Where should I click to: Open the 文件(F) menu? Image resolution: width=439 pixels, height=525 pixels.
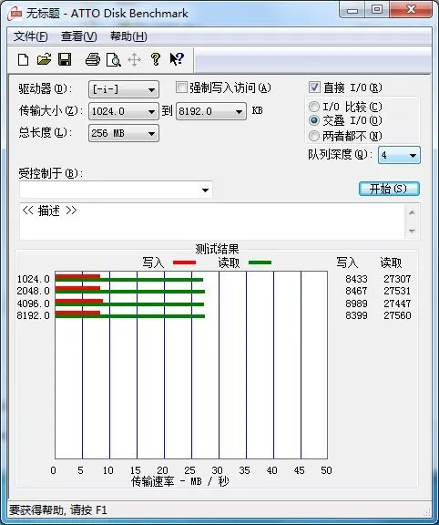click(x=30, y=36)
